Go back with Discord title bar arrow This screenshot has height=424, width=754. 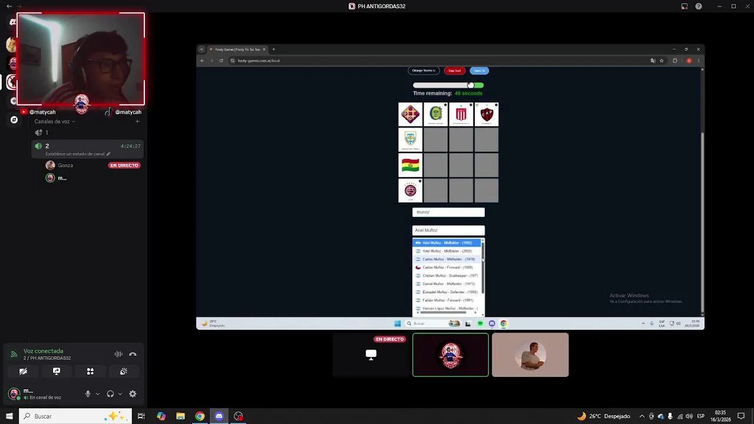point(9,6)
